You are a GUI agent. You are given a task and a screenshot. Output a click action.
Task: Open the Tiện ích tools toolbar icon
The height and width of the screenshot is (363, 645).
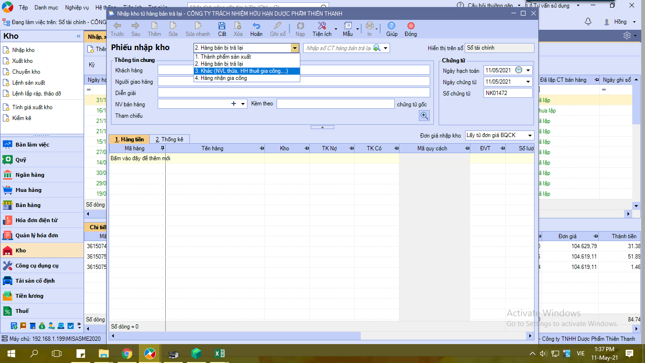point(322,26)
